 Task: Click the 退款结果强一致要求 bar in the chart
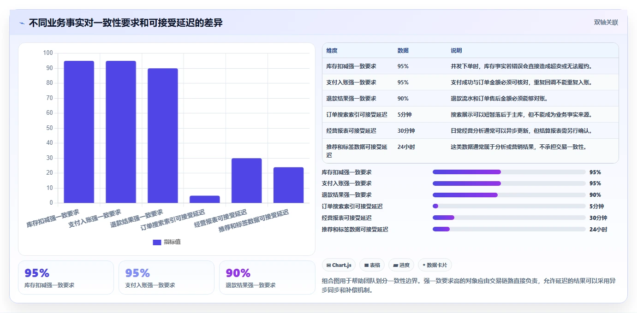coord(163,136)
